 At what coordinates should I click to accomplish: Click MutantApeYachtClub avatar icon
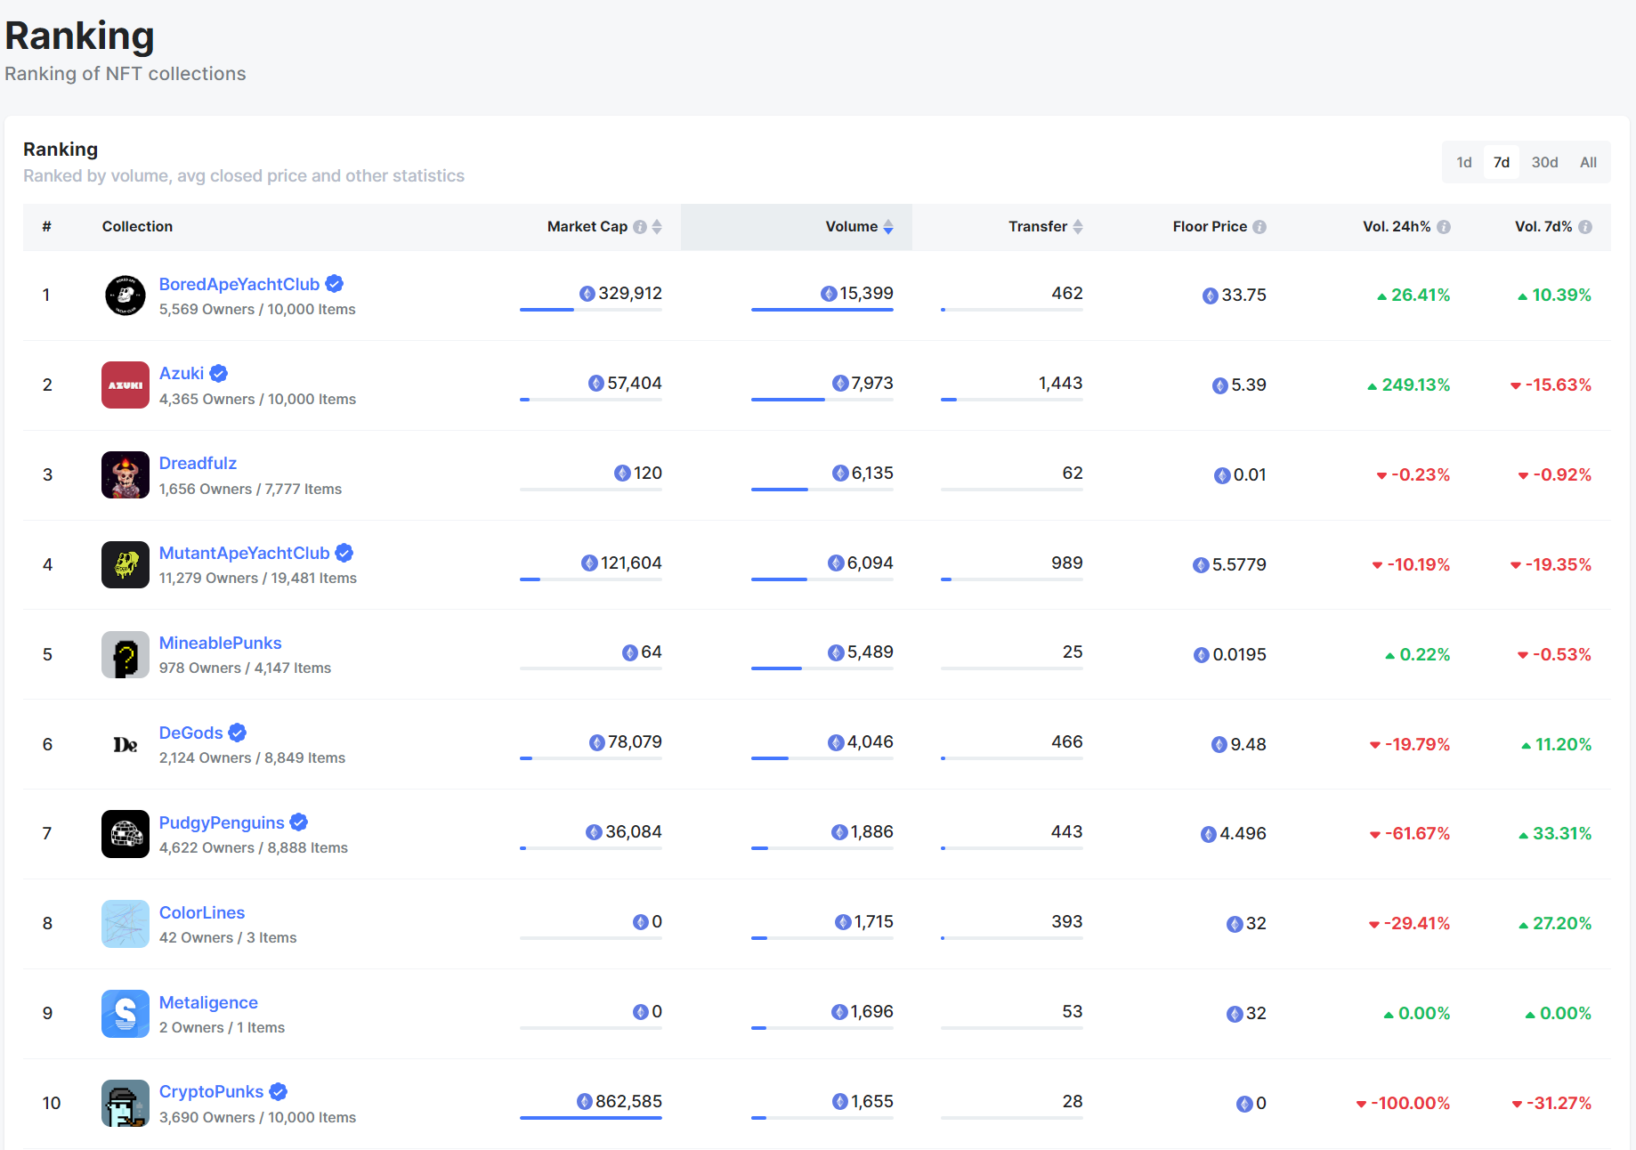pyautogui.click(x=126, y=564)
